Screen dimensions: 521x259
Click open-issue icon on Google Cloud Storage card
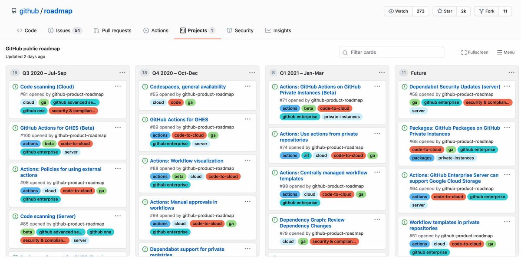[405, 175]
